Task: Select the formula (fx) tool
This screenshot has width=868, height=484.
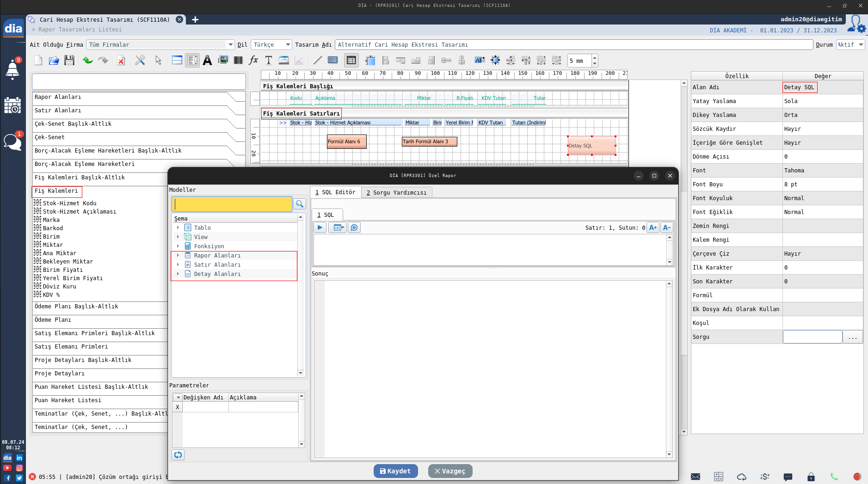Action: point(253,60)
